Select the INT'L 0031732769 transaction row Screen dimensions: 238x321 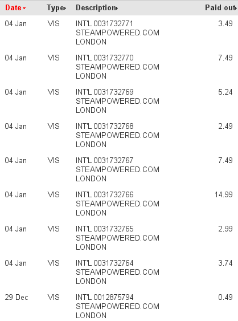pos(119,101)
